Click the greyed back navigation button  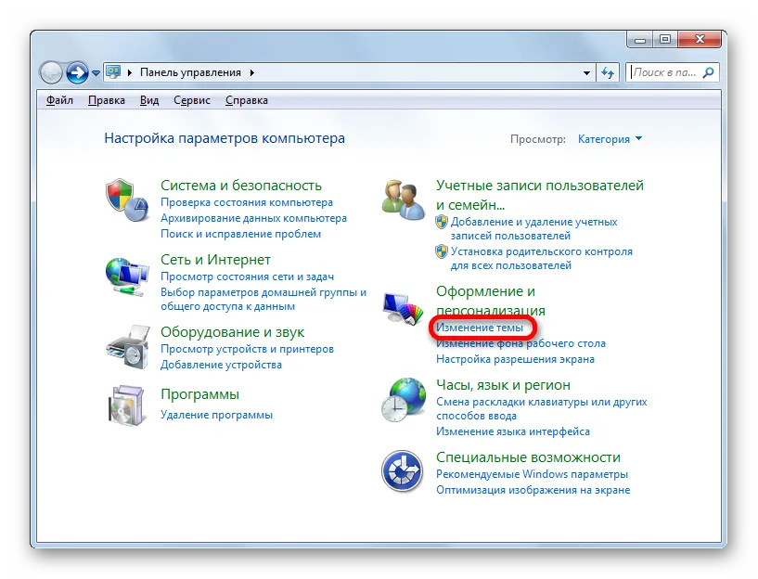51,73
